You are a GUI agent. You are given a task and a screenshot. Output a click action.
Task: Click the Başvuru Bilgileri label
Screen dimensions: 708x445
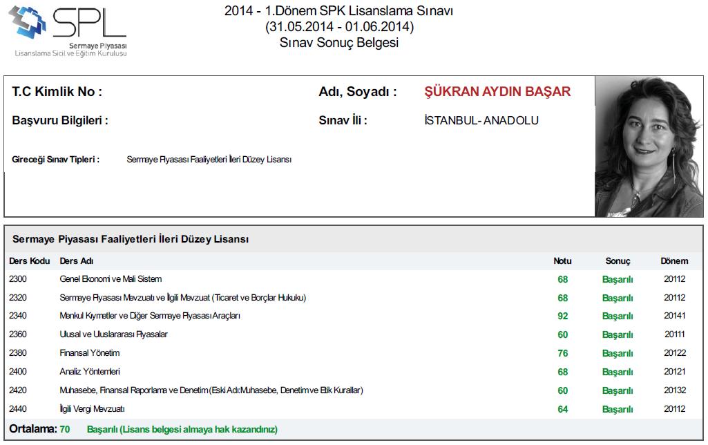coord(60,121)
